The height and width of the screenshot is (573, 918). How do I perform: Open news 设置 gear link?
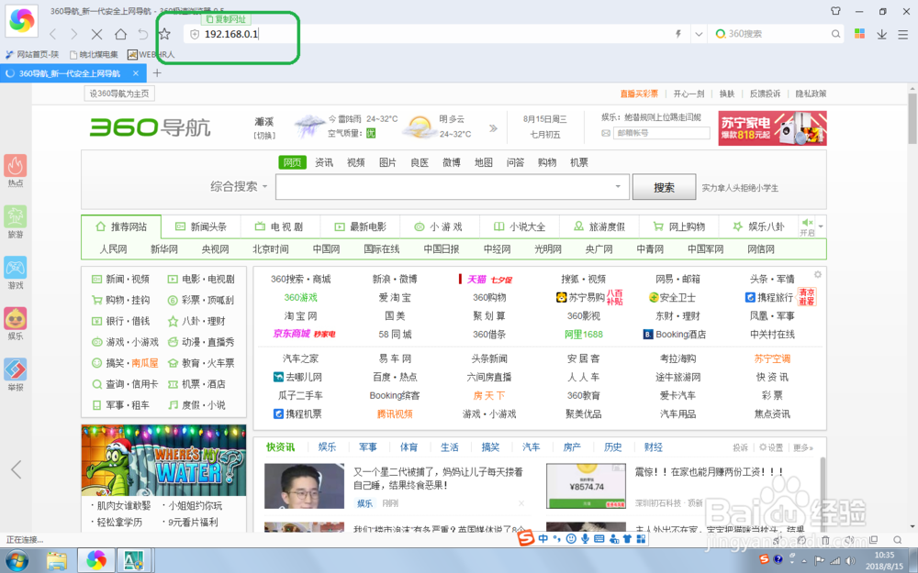pos(771,447)
